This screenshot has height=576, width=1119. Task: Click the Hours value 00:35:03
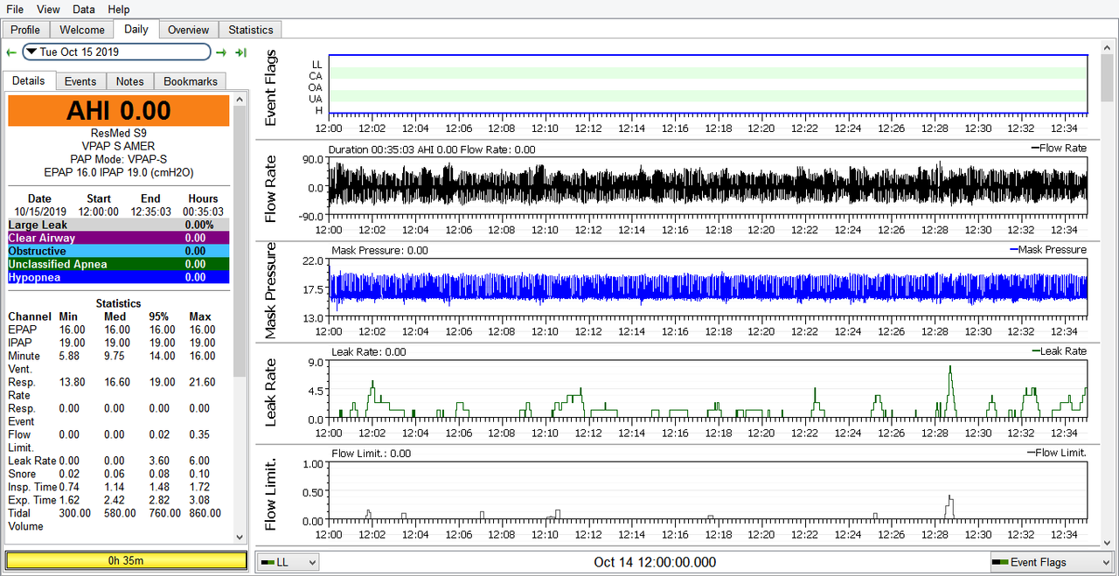coord(203,212)
